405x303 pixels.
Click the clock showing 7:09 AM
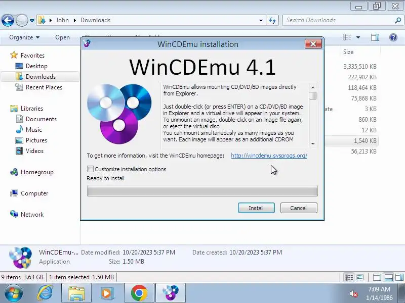pyautogui.click(x=379, y=289)
